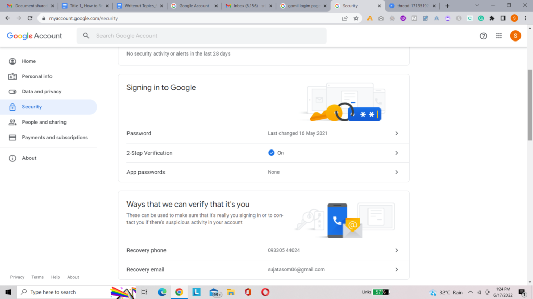
Task: Open the Chrome side panel icon
Action: (x=503, y=18)
